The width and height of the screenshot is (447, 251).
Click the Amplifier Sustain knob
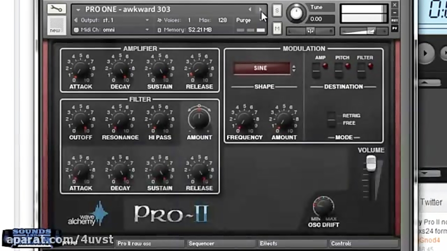(159, 68)
